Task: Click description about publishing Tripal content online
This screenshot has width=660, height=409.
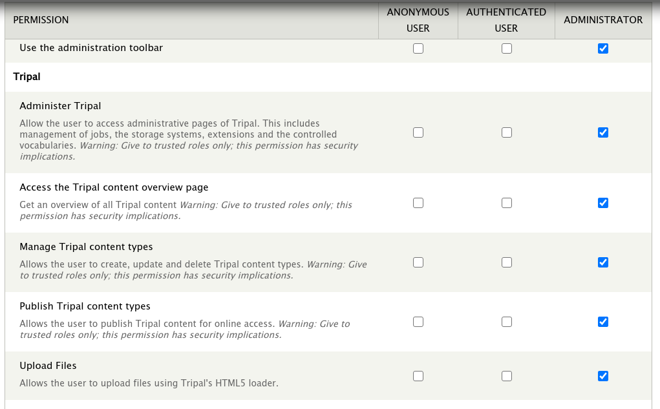Action: click(185, 329)
